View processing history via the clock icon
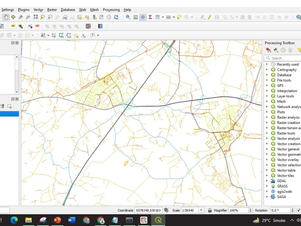 click(x=283, y=50)
